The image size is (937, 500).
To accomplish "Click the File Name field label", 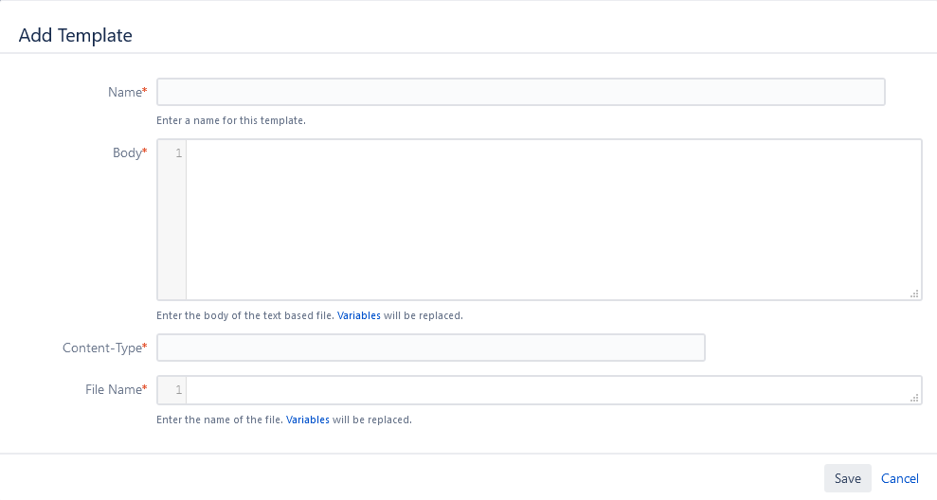I will click(x=113, y=389).
